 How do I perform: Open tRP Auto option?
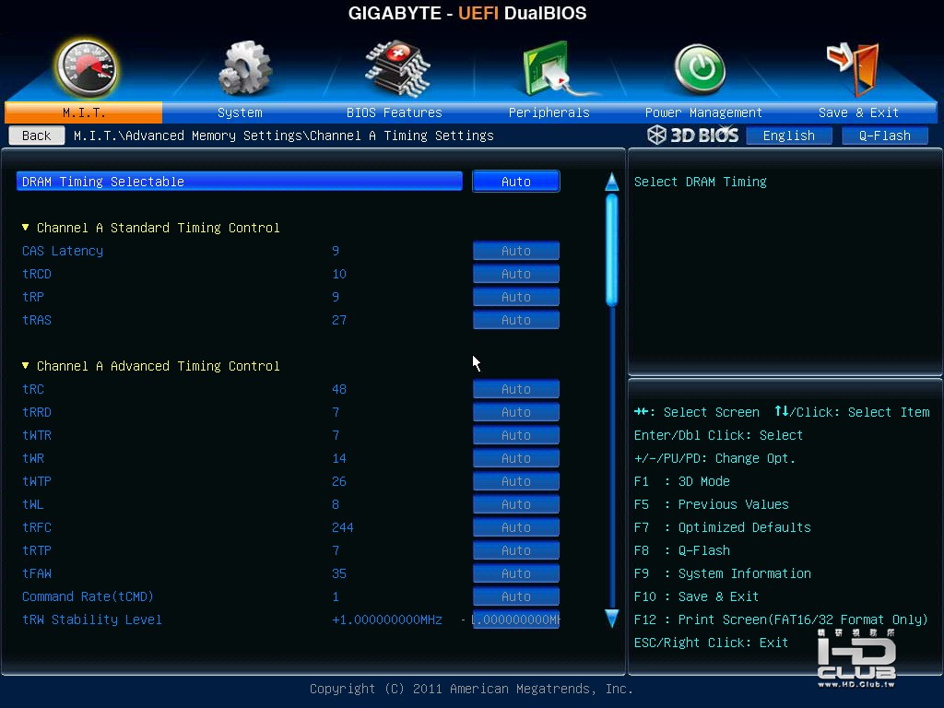click(x=516, y=297)
